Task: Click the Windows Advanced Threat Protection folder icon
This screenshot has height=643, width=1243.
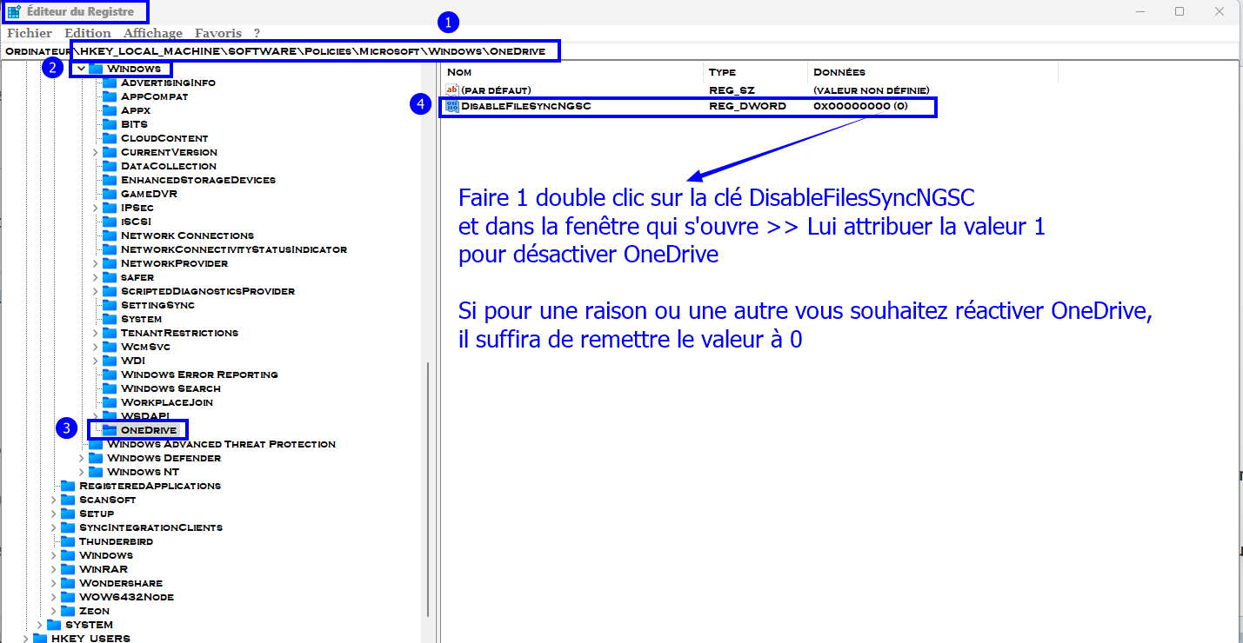Action: click(96, 444)
